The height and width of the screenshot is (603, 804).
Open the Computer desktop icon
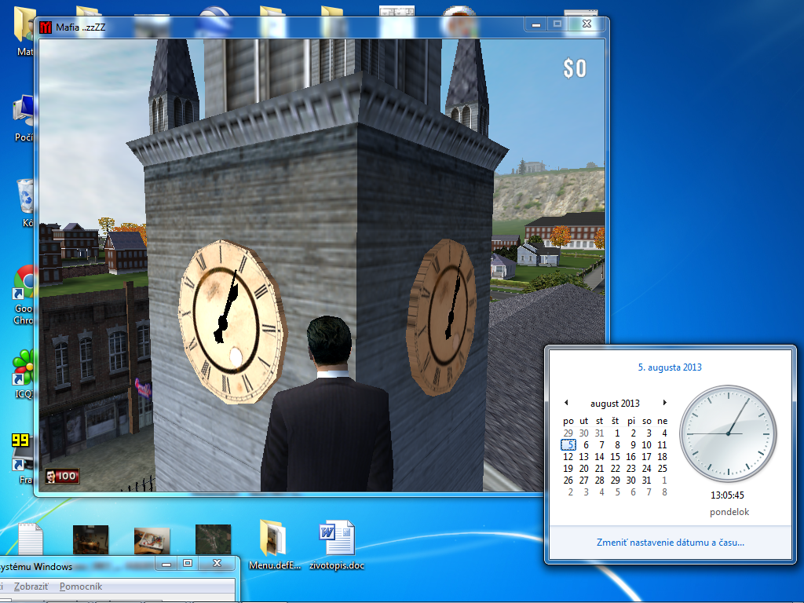pos(24,118)
